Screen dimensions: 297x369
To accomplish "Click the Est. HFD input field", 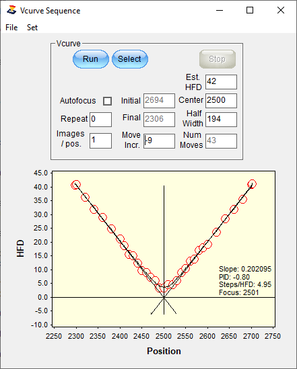I will 221,82.
